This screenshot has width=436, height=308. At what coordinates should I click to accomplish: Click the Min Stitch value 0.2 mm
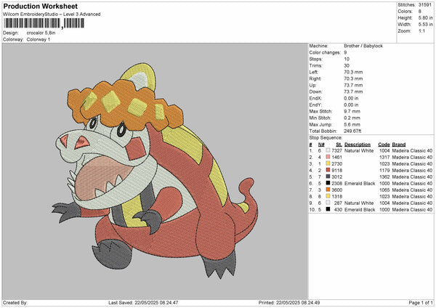pyautogui.click(x=352, y=118)
